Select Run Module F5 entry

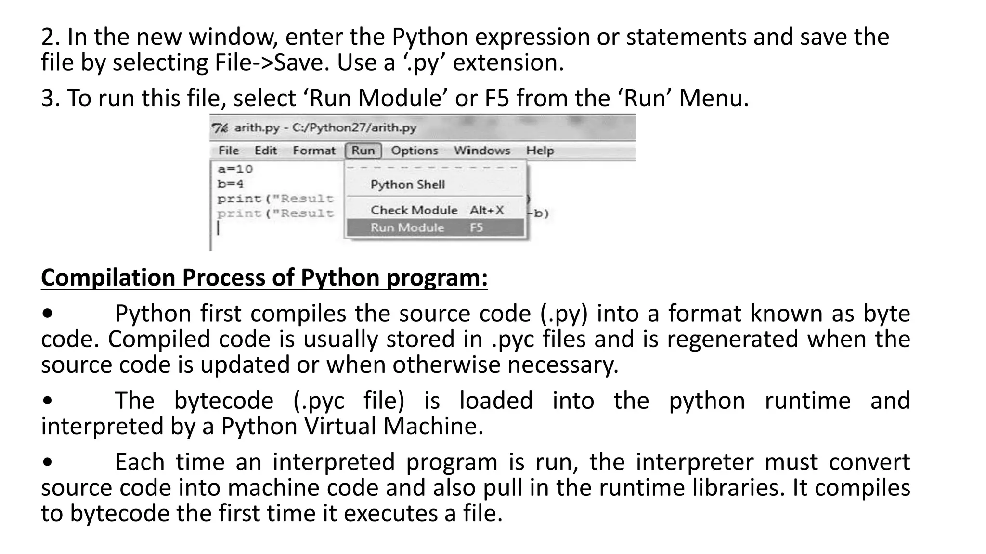[x=435, y=227]
